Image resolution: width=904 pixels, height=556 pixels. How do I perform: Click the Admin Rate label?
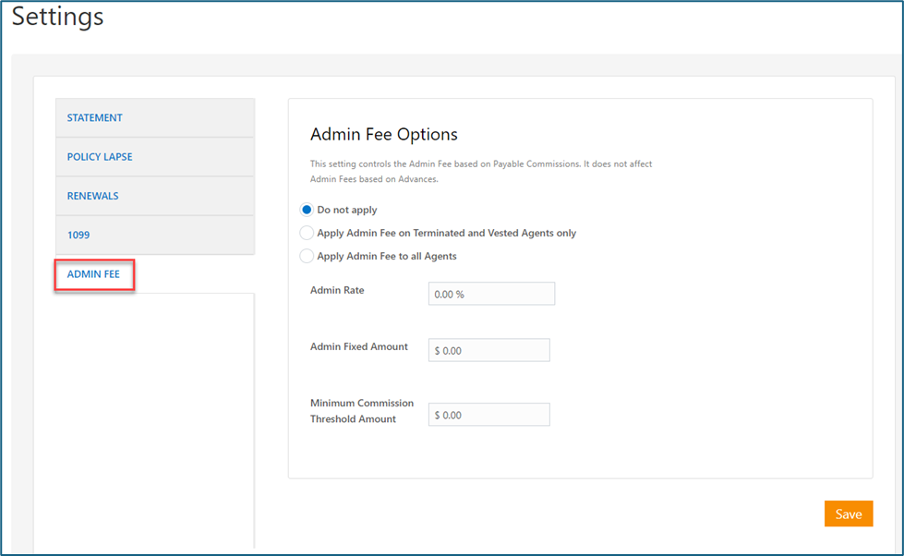point(337,290)
